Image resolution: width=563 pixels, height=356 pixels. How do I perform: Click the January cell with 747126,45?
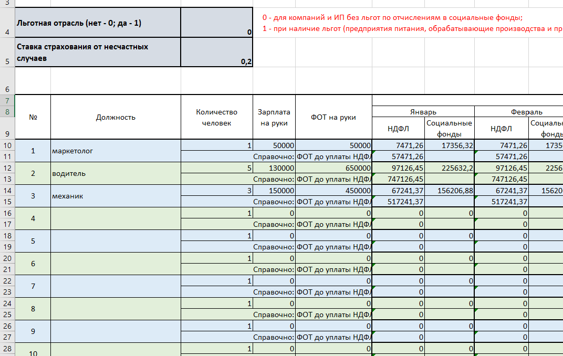[x=398, y=179]
